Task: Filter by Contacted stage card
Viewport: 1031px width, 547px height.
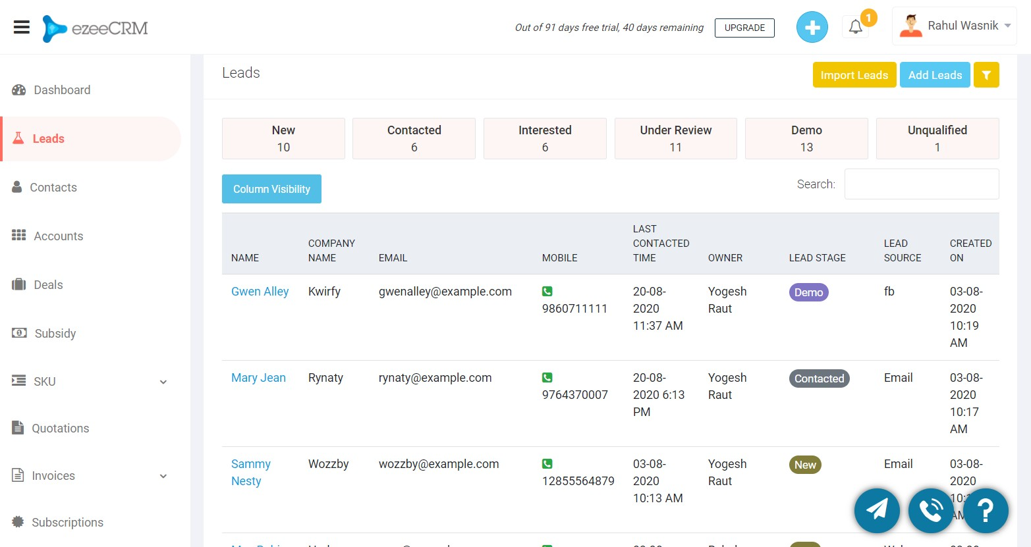Action: [x=414, y=138]
